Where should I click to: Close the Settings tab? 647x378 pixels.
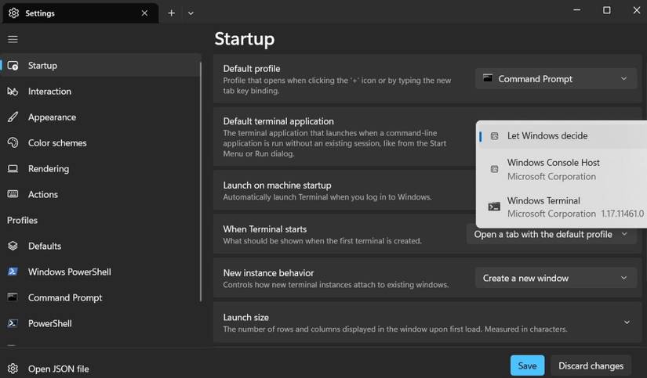[x=144, y=13]
